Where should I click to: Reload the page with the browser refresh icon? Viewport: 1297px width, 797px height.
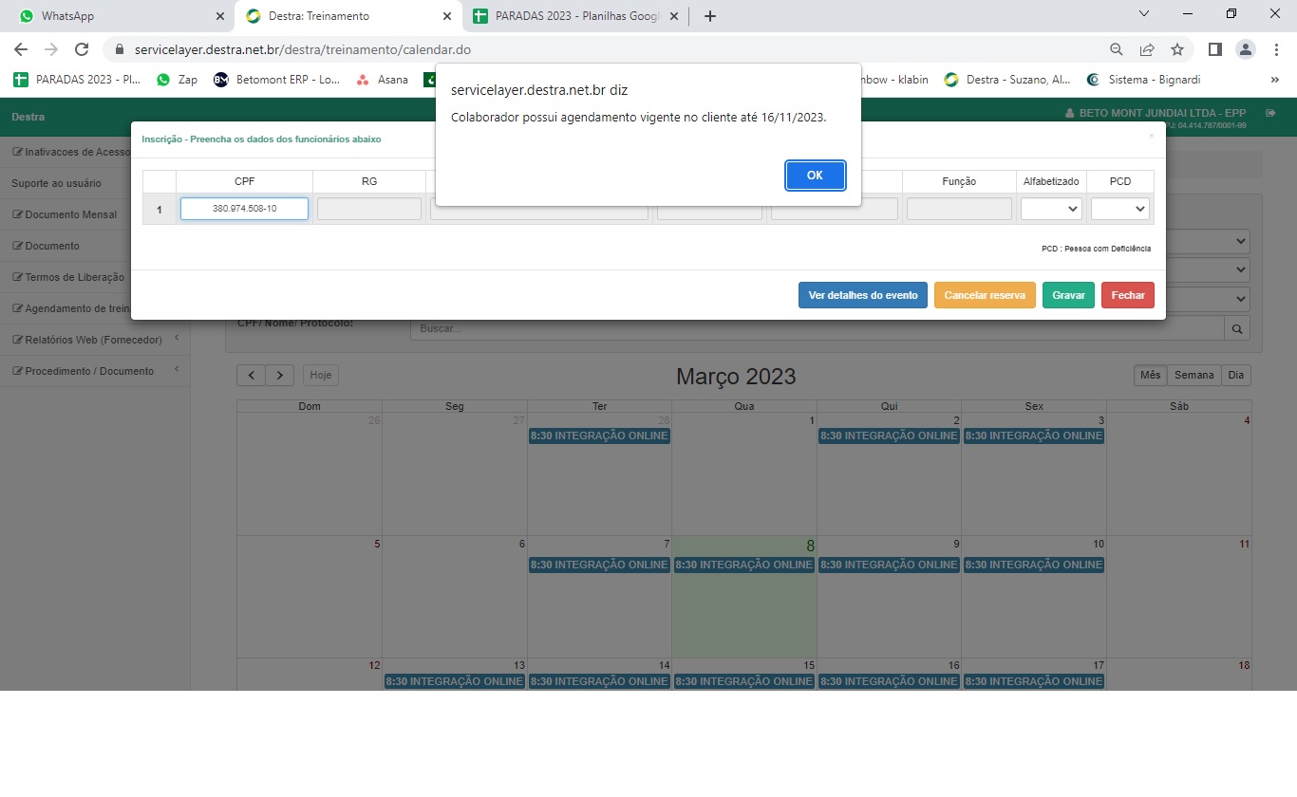pos(82,49)
